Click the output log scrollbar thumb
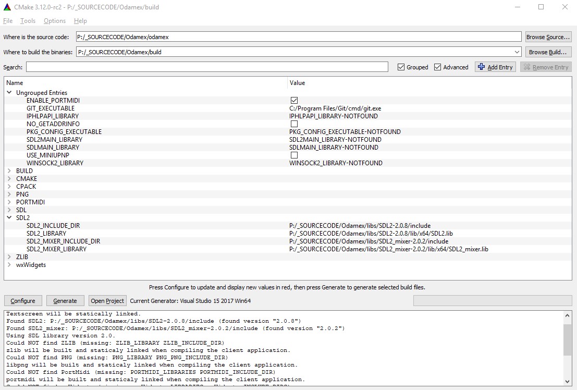Viewport: 577px width, 390px height. [x=567, y=341]
